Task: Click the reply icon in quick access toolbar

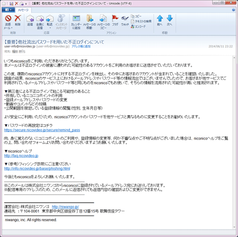Action: coord(22,4)
